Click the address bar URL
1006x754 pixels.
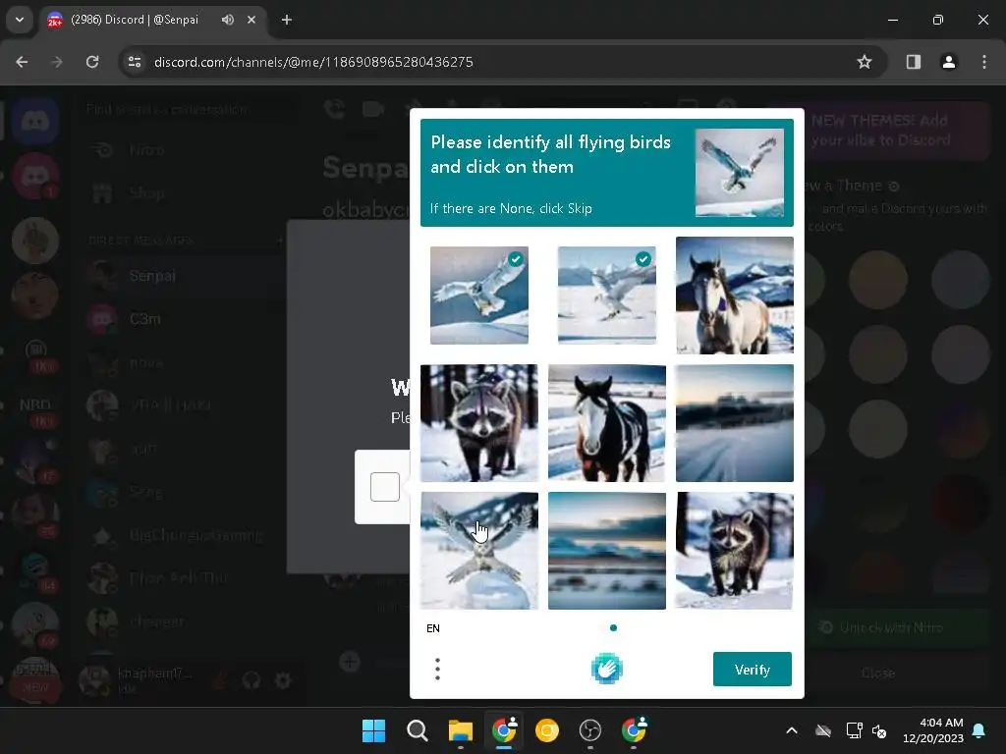(x=313, y=62)
